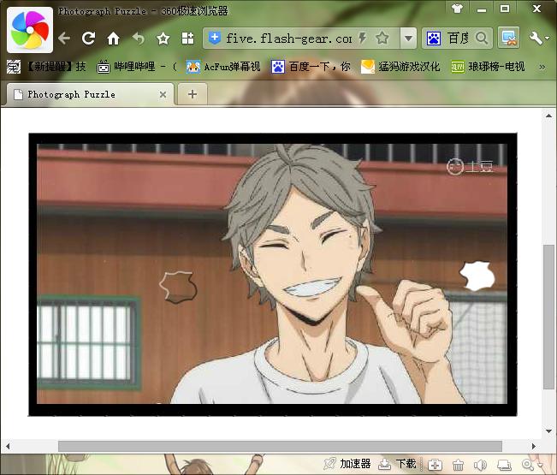The image size is (557, 475).
Task: Open a new tab with plus button
Action: [x=192, y=94]
